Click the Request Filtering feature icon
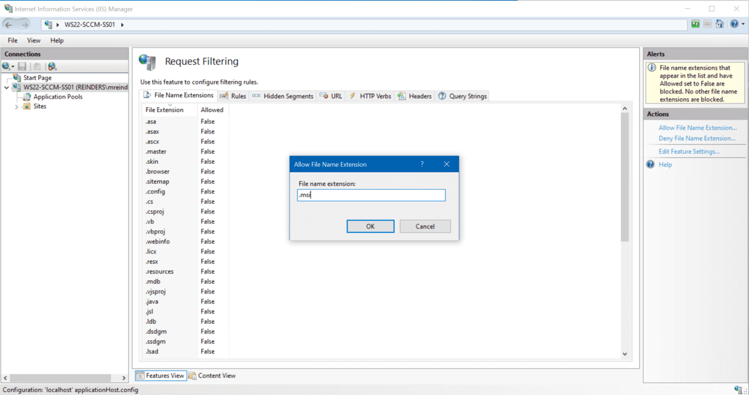The image size is (749, 395). 147,62
